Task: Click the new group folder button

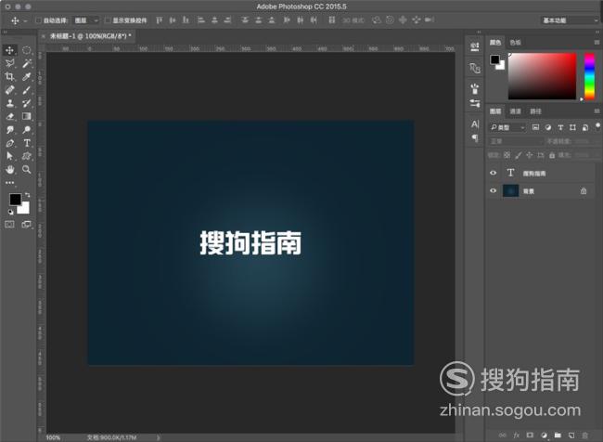Action: pos(558,435)
